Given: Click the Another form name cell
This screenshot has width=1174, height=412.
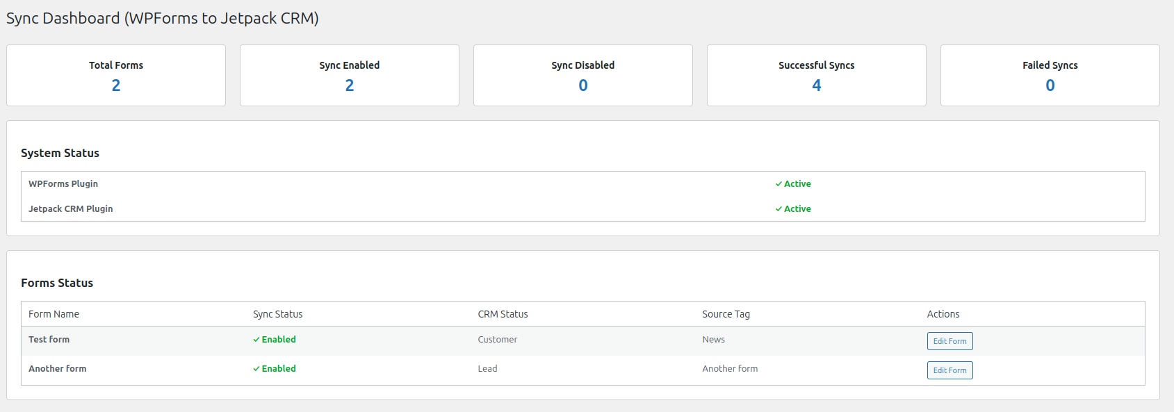Looking at the screenshot, I should tap(58, 369).
